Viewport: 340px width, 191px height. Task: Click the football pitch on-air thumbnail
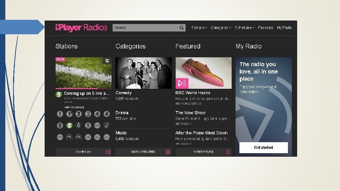tap(84, 73)
